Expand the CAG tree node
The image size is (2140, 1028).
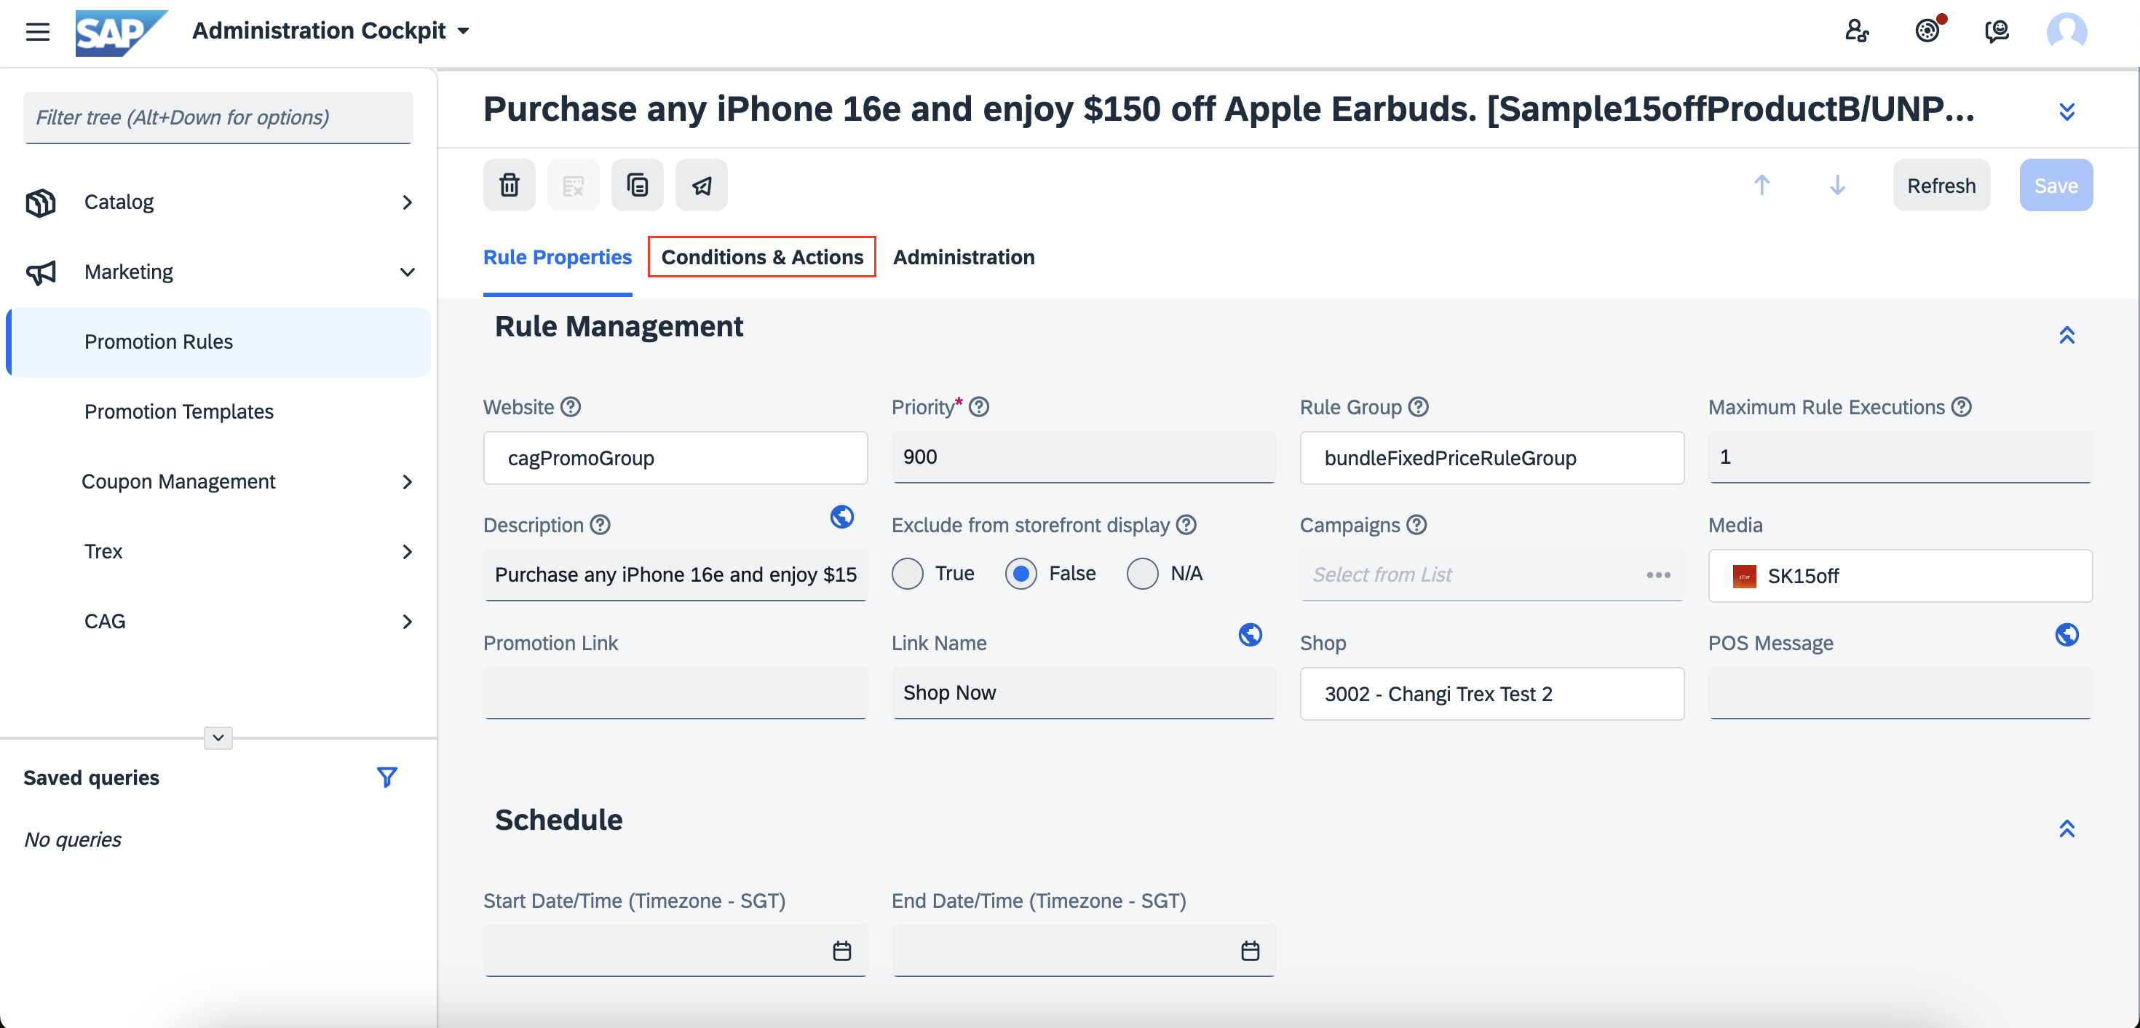pos(407,622)
